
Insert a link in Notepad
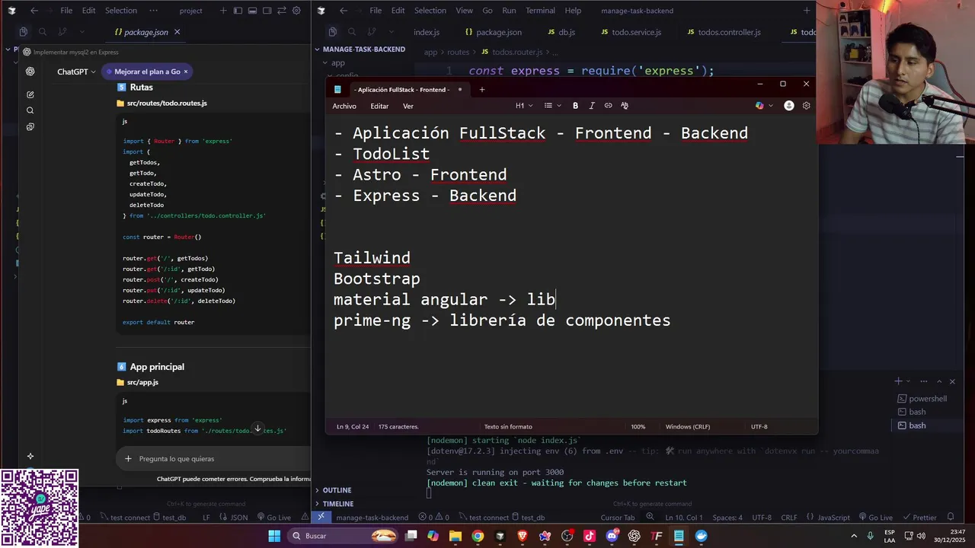coord(608,106)
